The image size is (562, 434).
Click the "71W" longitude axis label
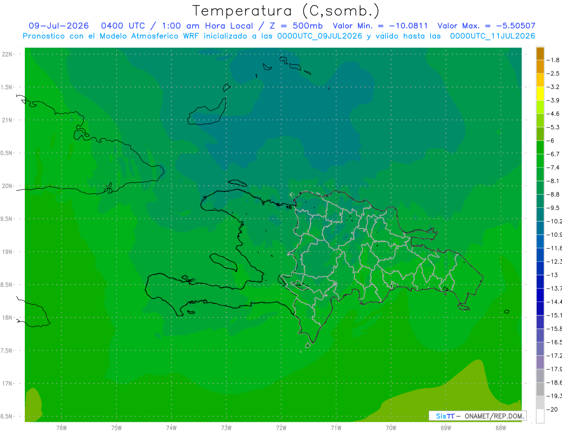(336, 428)
